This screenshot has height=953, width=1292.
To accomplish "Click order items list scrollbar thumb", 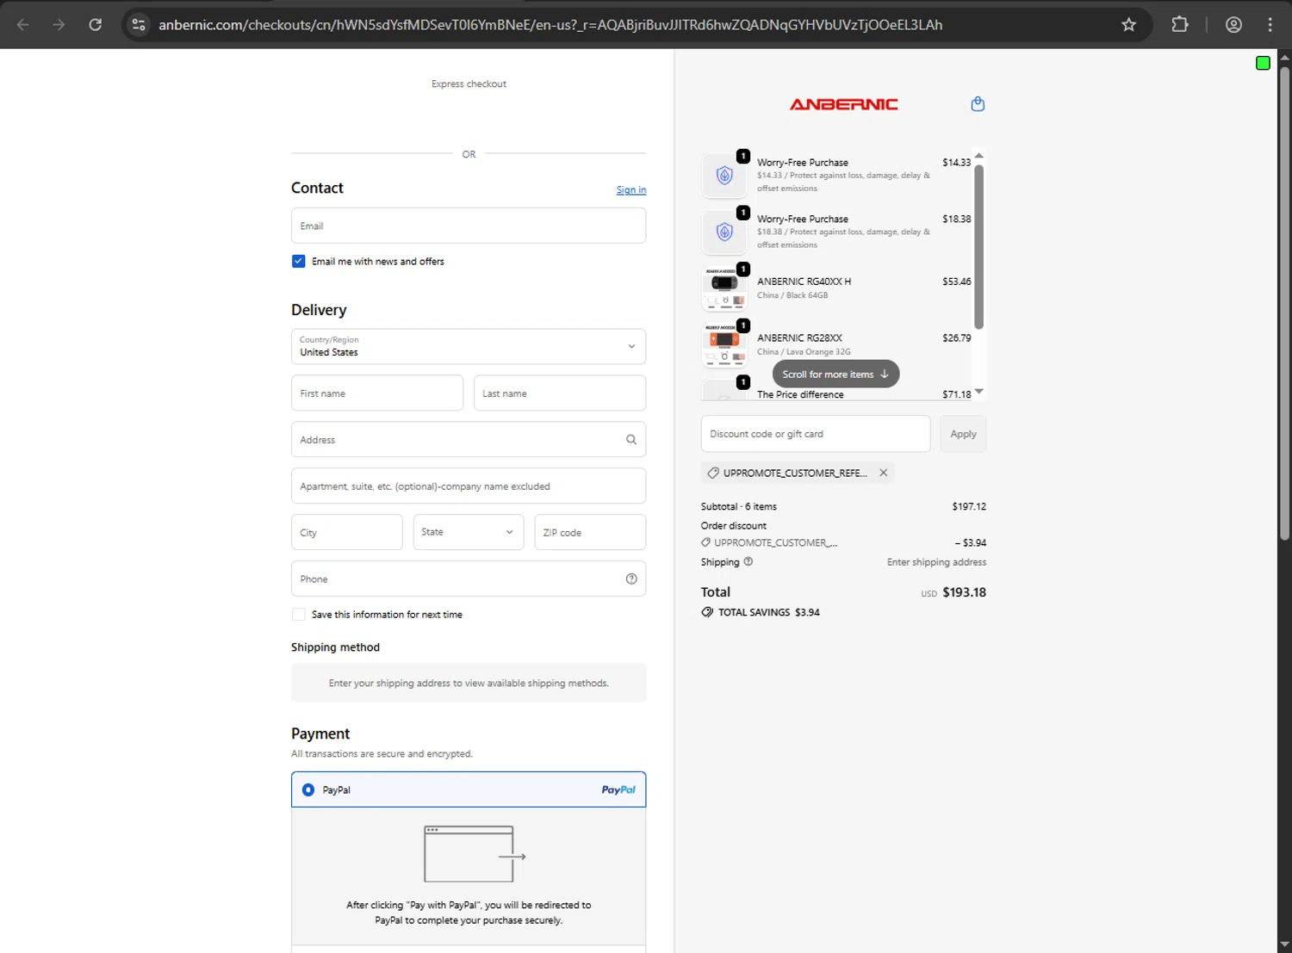I will tap(978, 247).
